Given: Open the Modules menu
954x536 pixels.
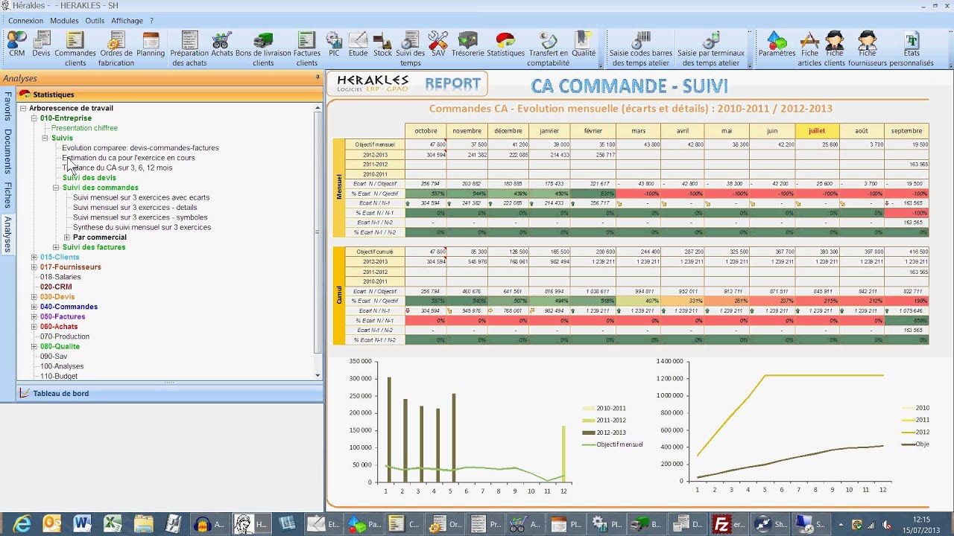Looking at the screenshot, I should coord(64,21).
